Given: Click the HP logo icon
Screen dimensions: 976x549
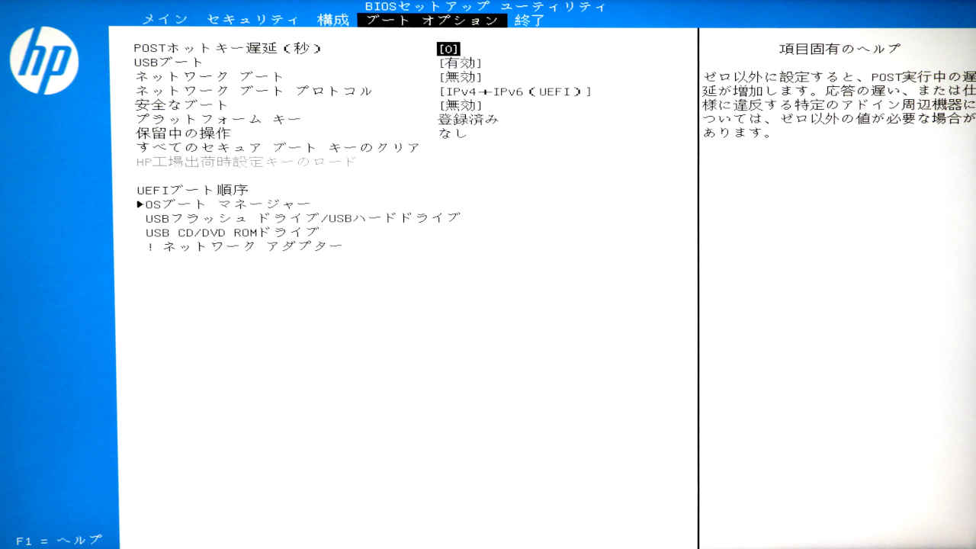Looking at the screenshot, I should (44, 61).
